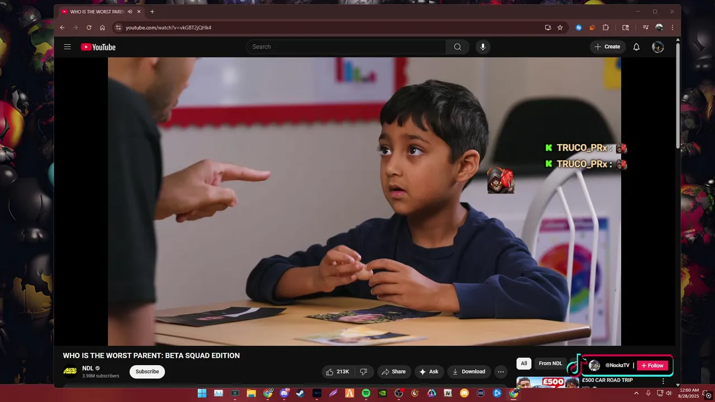Open YouTube notifications bell

click(x=636, y=47)
